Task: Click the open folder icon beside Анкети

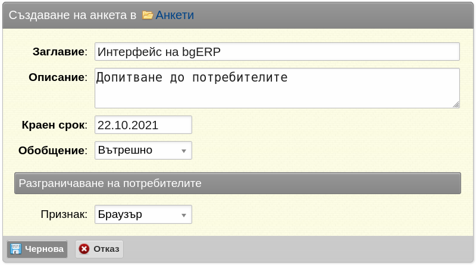Action: point(148,15)
